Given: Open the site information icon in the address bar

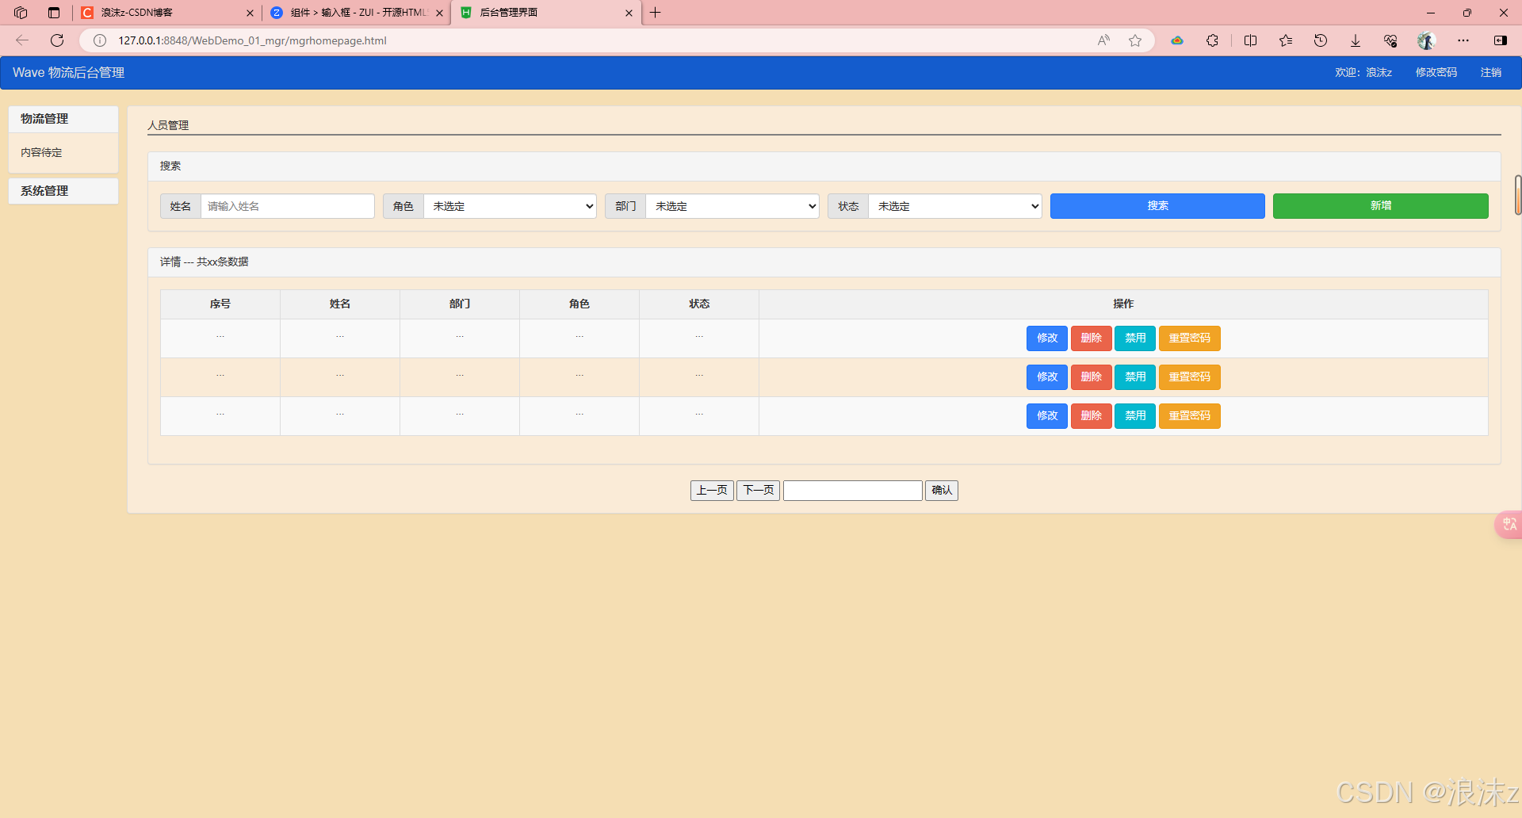Looking at the screenshot, I should pos(100,40).
